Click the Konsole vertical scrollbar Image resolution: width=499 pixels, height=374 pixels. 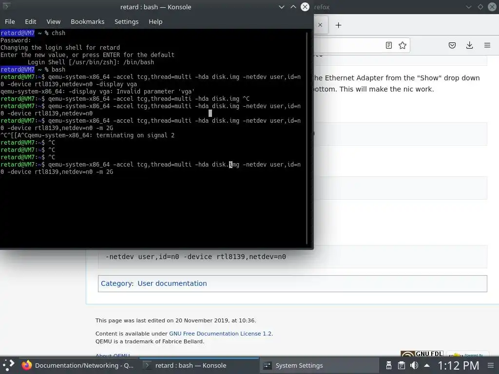click(x=307, y=138)
